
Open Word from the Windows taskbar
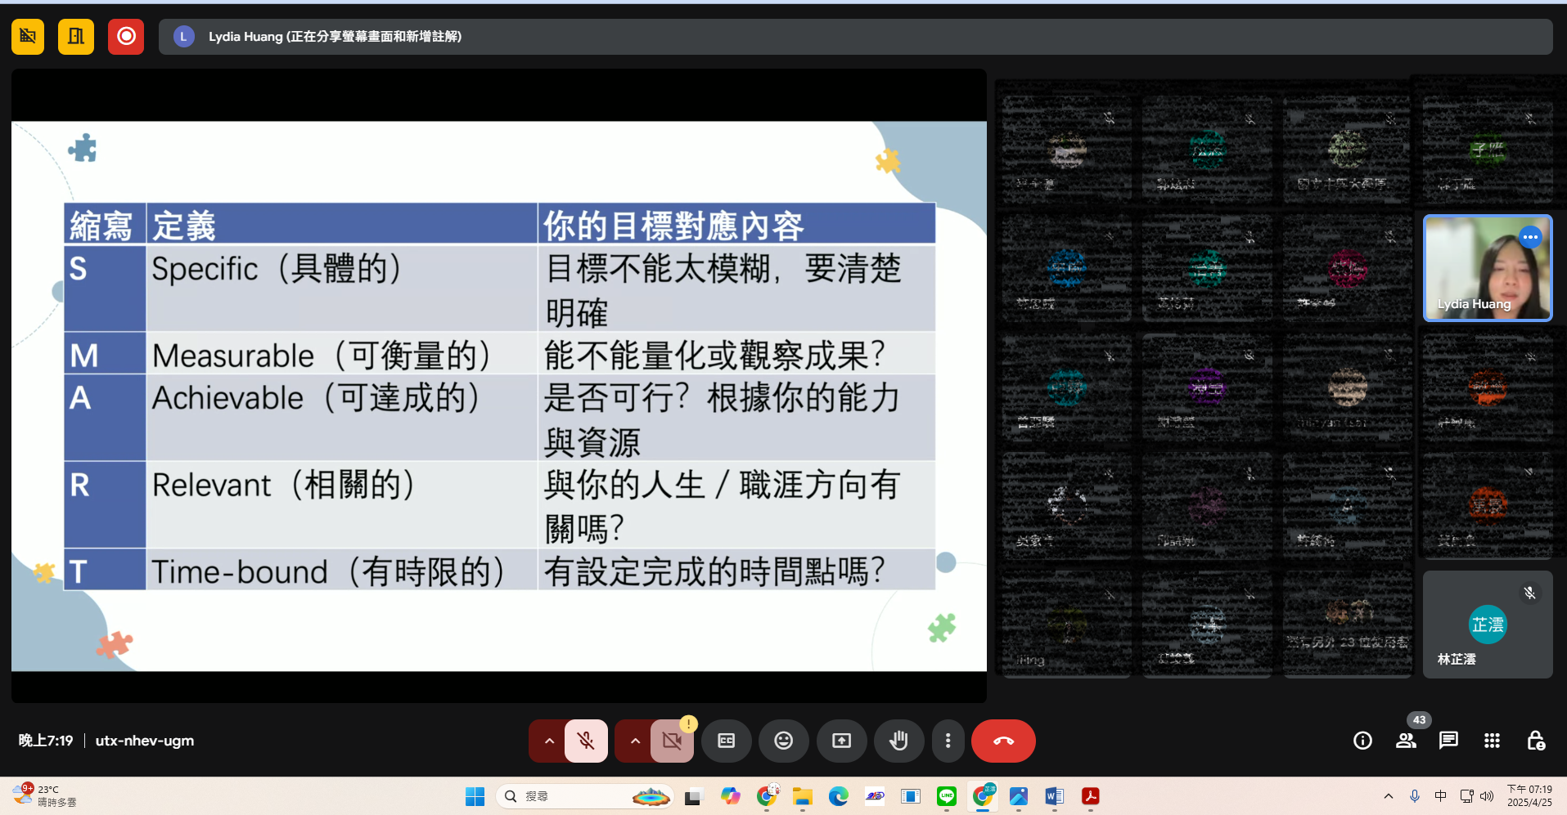(1054, 796)
